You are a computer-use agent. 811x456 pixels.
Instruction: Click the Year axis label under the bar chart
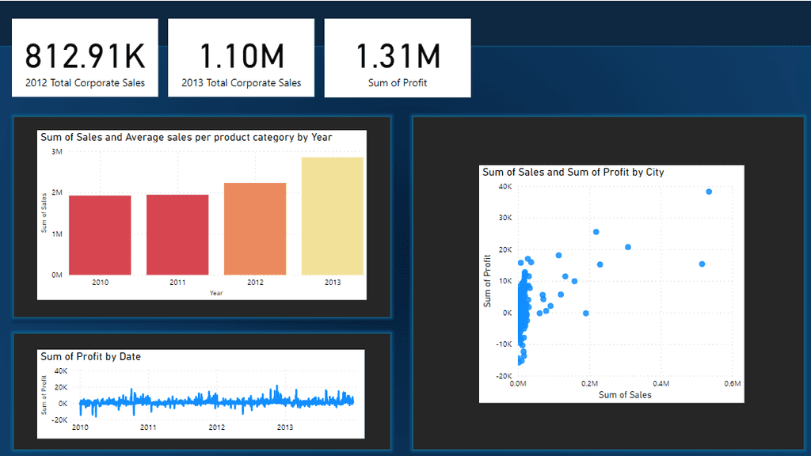pos(217,292)
